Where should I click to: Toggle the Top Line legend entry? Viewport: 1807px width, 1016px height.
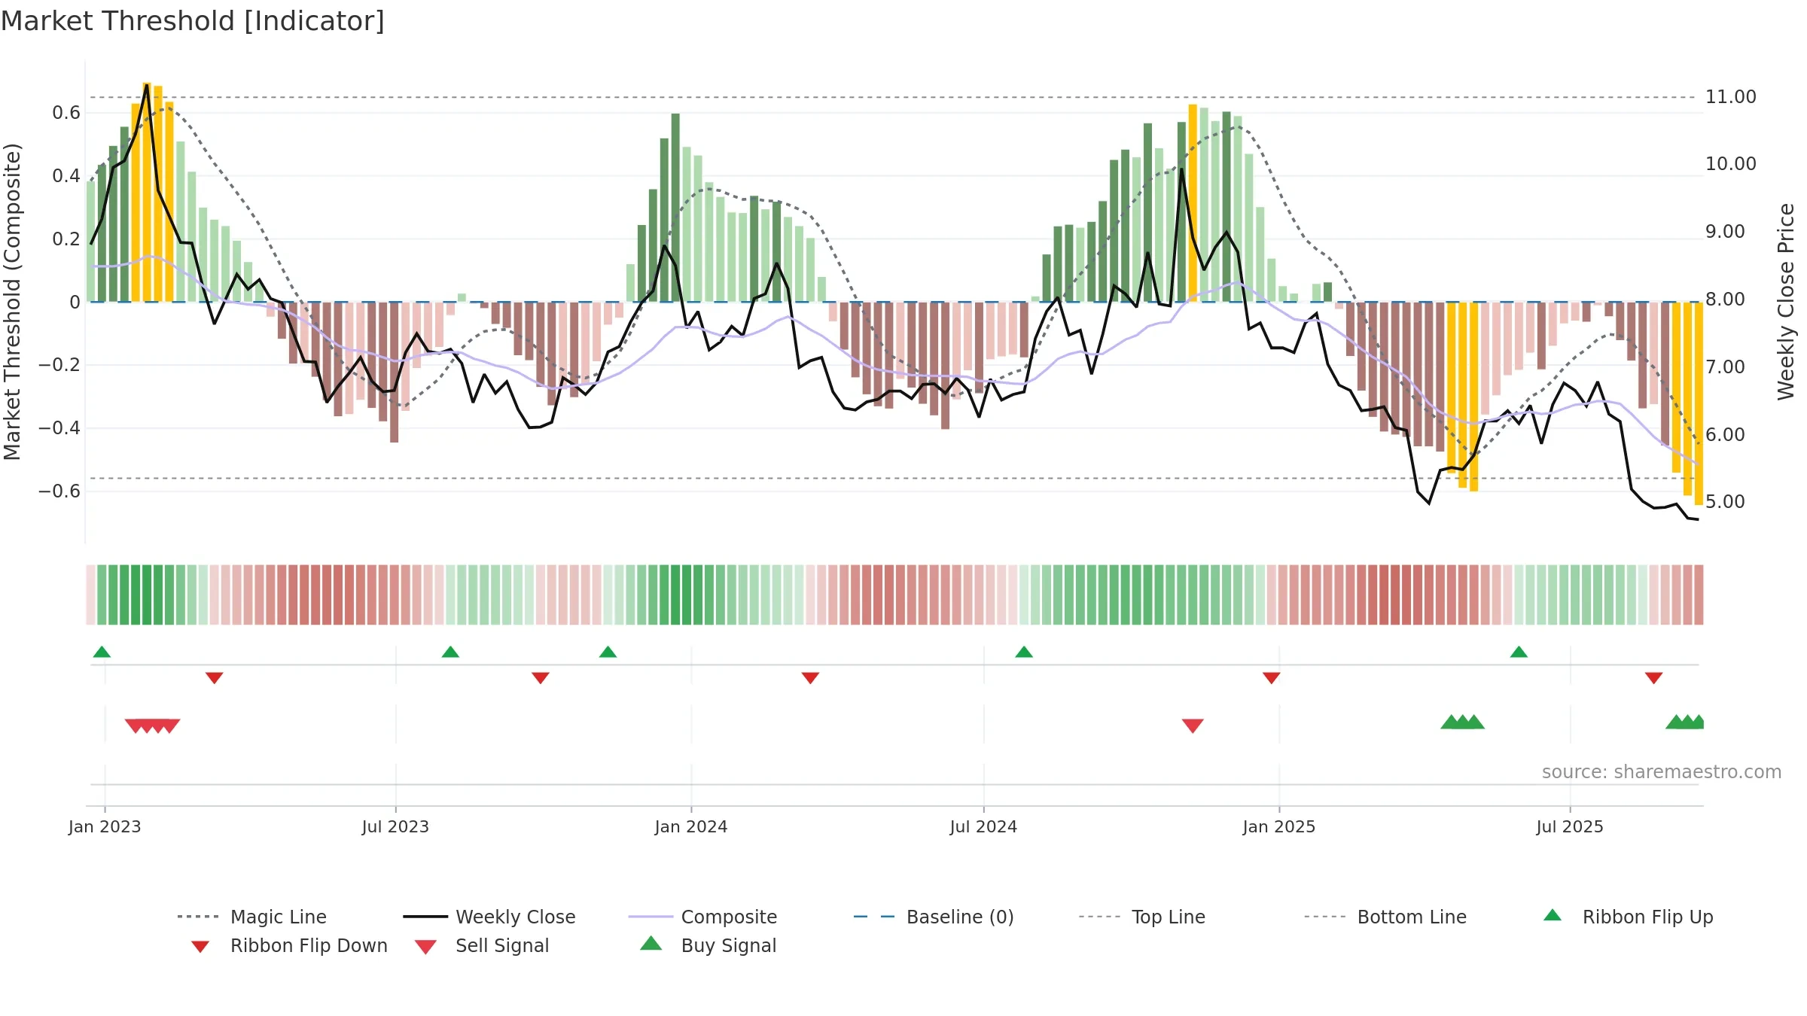[1141, 917]
